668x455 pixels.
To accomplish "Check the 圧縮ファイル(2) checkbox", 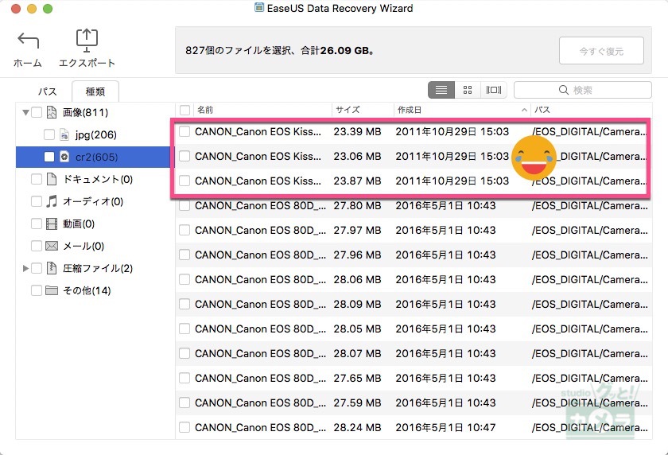I will point(37,268).
